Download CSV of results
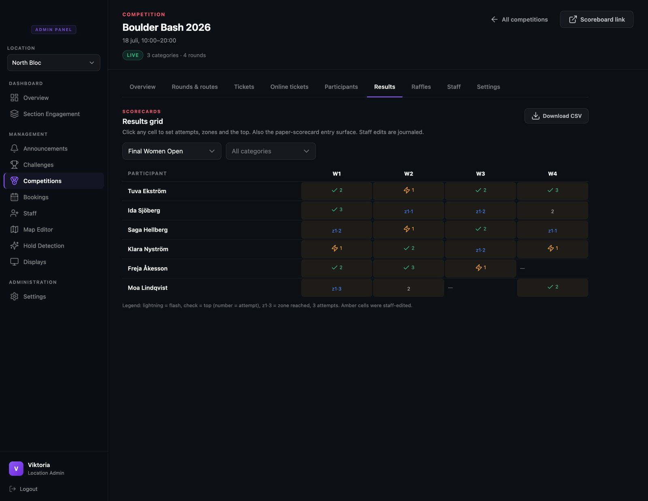Image resolution: width=648 pixels, height=501 pixels. click(556, 116)
